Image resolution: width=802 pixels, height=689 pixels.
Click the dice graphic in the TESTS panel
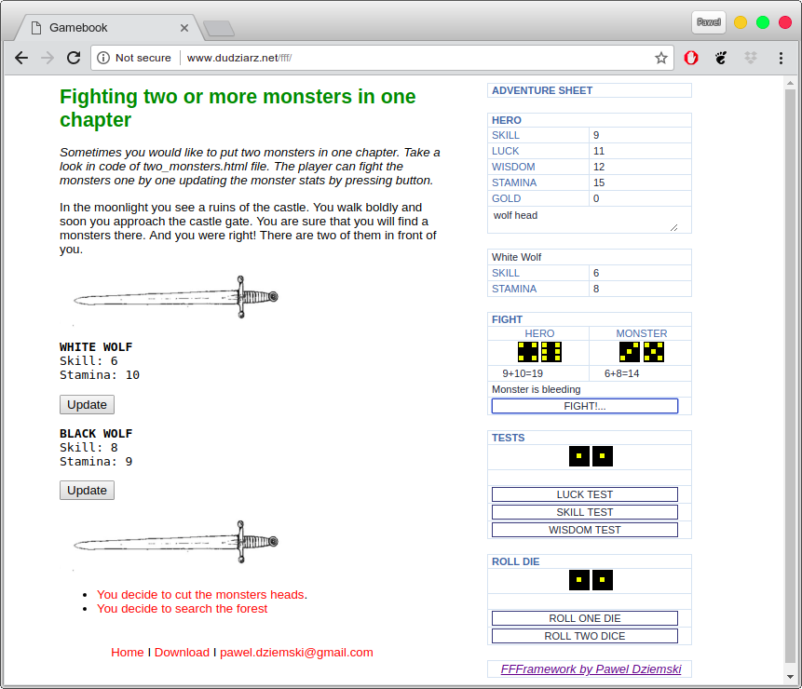[589, 456]
